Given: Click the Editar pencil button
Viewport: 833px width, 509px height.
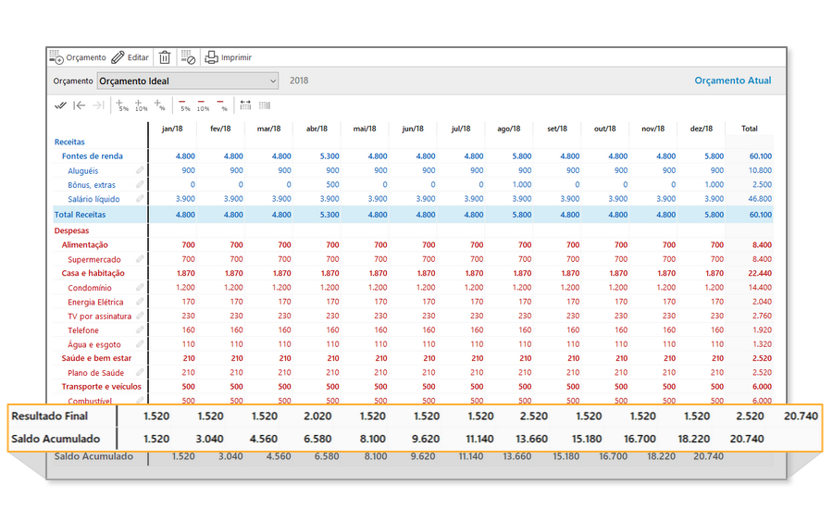Looking at the screenshot, I should pos(131,57).
